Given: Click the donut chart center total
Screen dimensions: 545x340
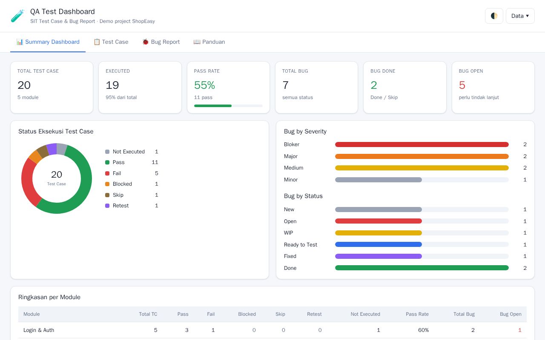Looking at the screenshot, I should 57,175.
